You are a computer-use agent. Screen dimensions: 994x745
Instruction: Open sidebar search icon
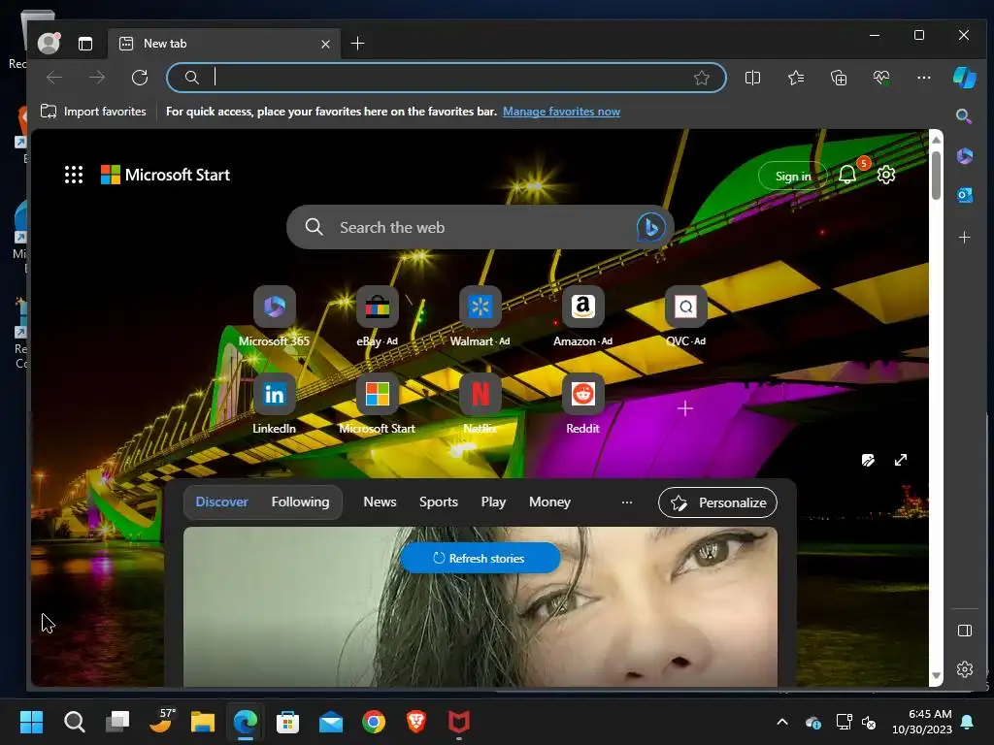click(964, 116)
